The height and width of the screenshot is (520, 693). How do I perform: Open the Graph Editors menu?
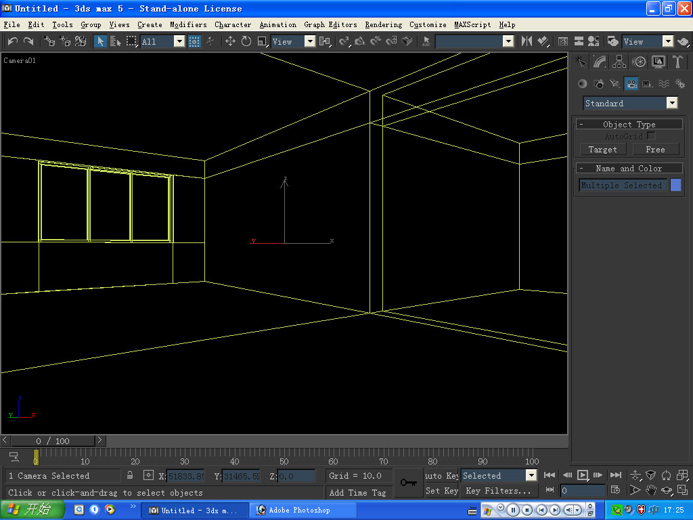330,25
